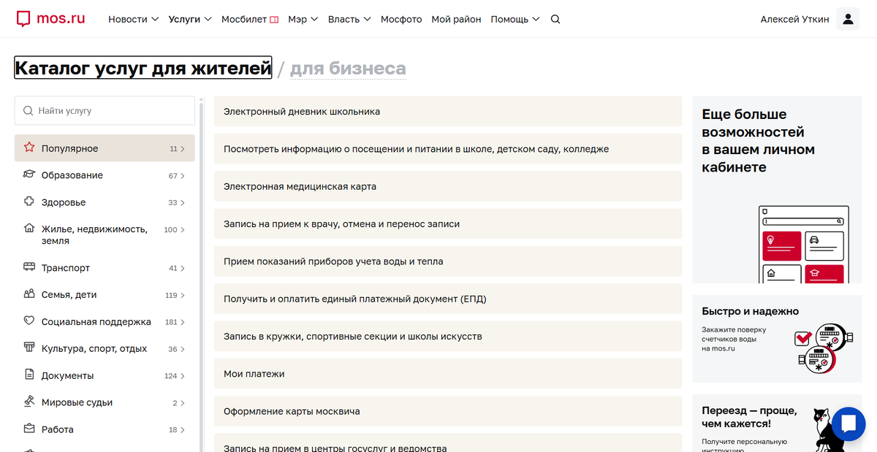Click the document icon beside Документы
Screen dimensions: 877x452
[x=29, y=375]
